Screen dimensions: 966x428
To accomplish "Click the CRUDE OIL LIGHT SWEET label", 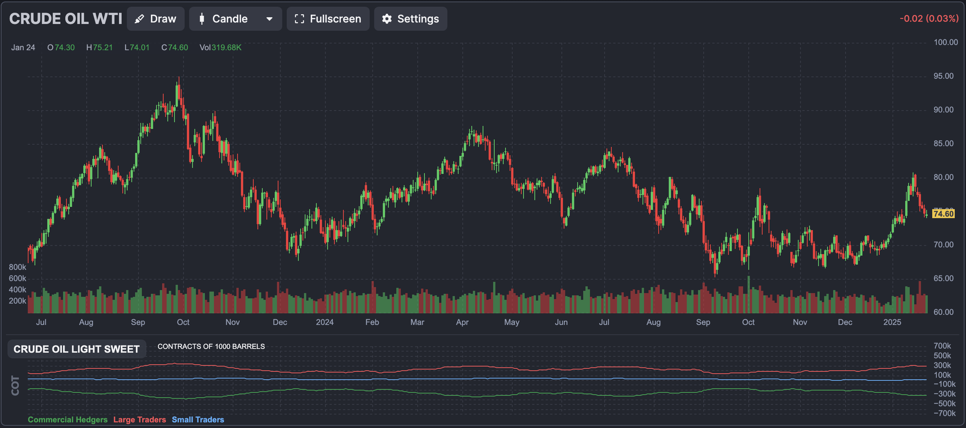I will 77,349.
